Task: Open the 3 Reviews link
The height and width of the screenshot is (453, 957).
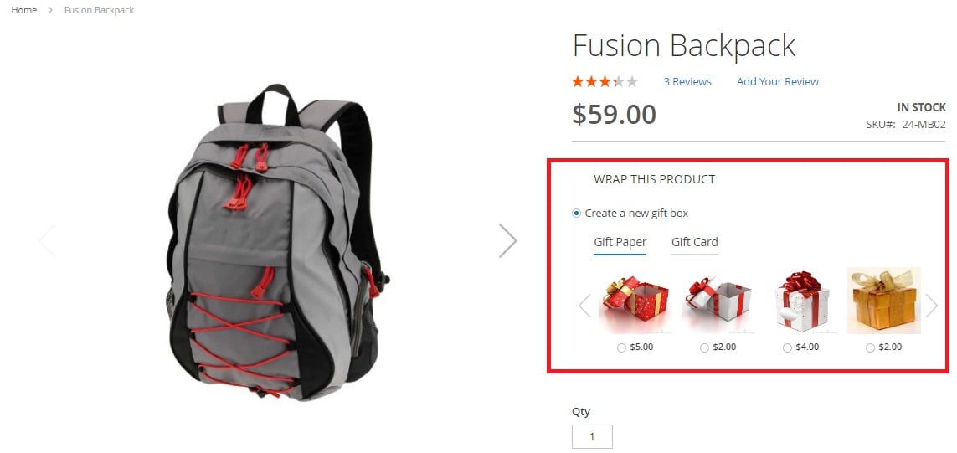Action: (x=687, y=81)
